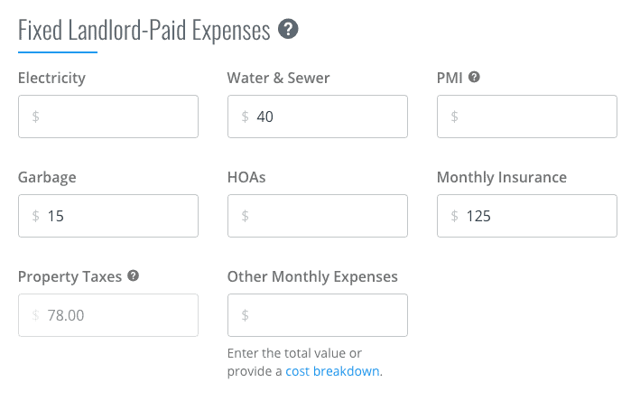Open help for Fixed Landlord-Paid Expenses heading
This screenshot has height=401, width=640.
pos(288,29)
